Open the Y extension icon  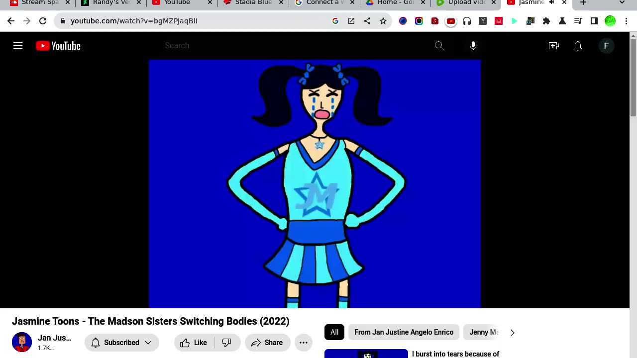[483, 21]
